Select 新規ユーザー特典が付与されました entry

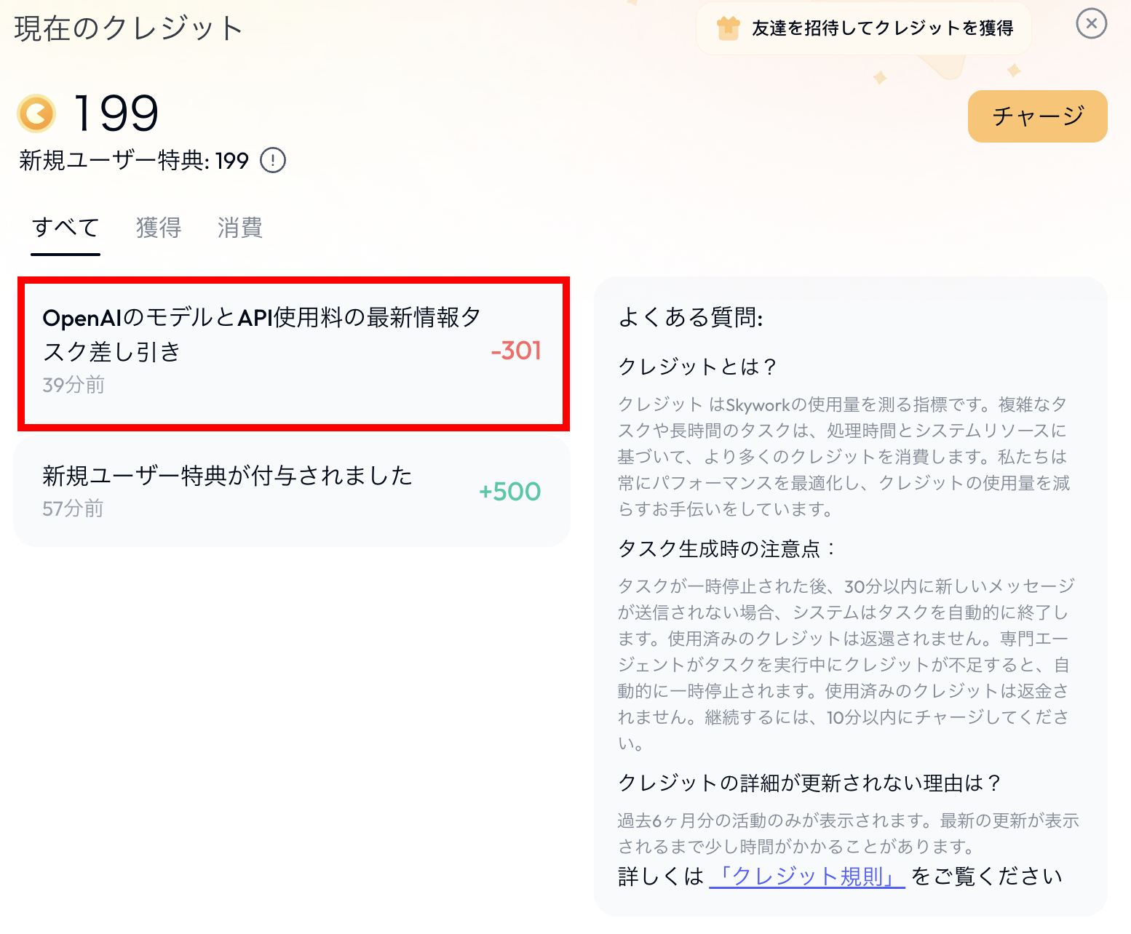(291, 491)
